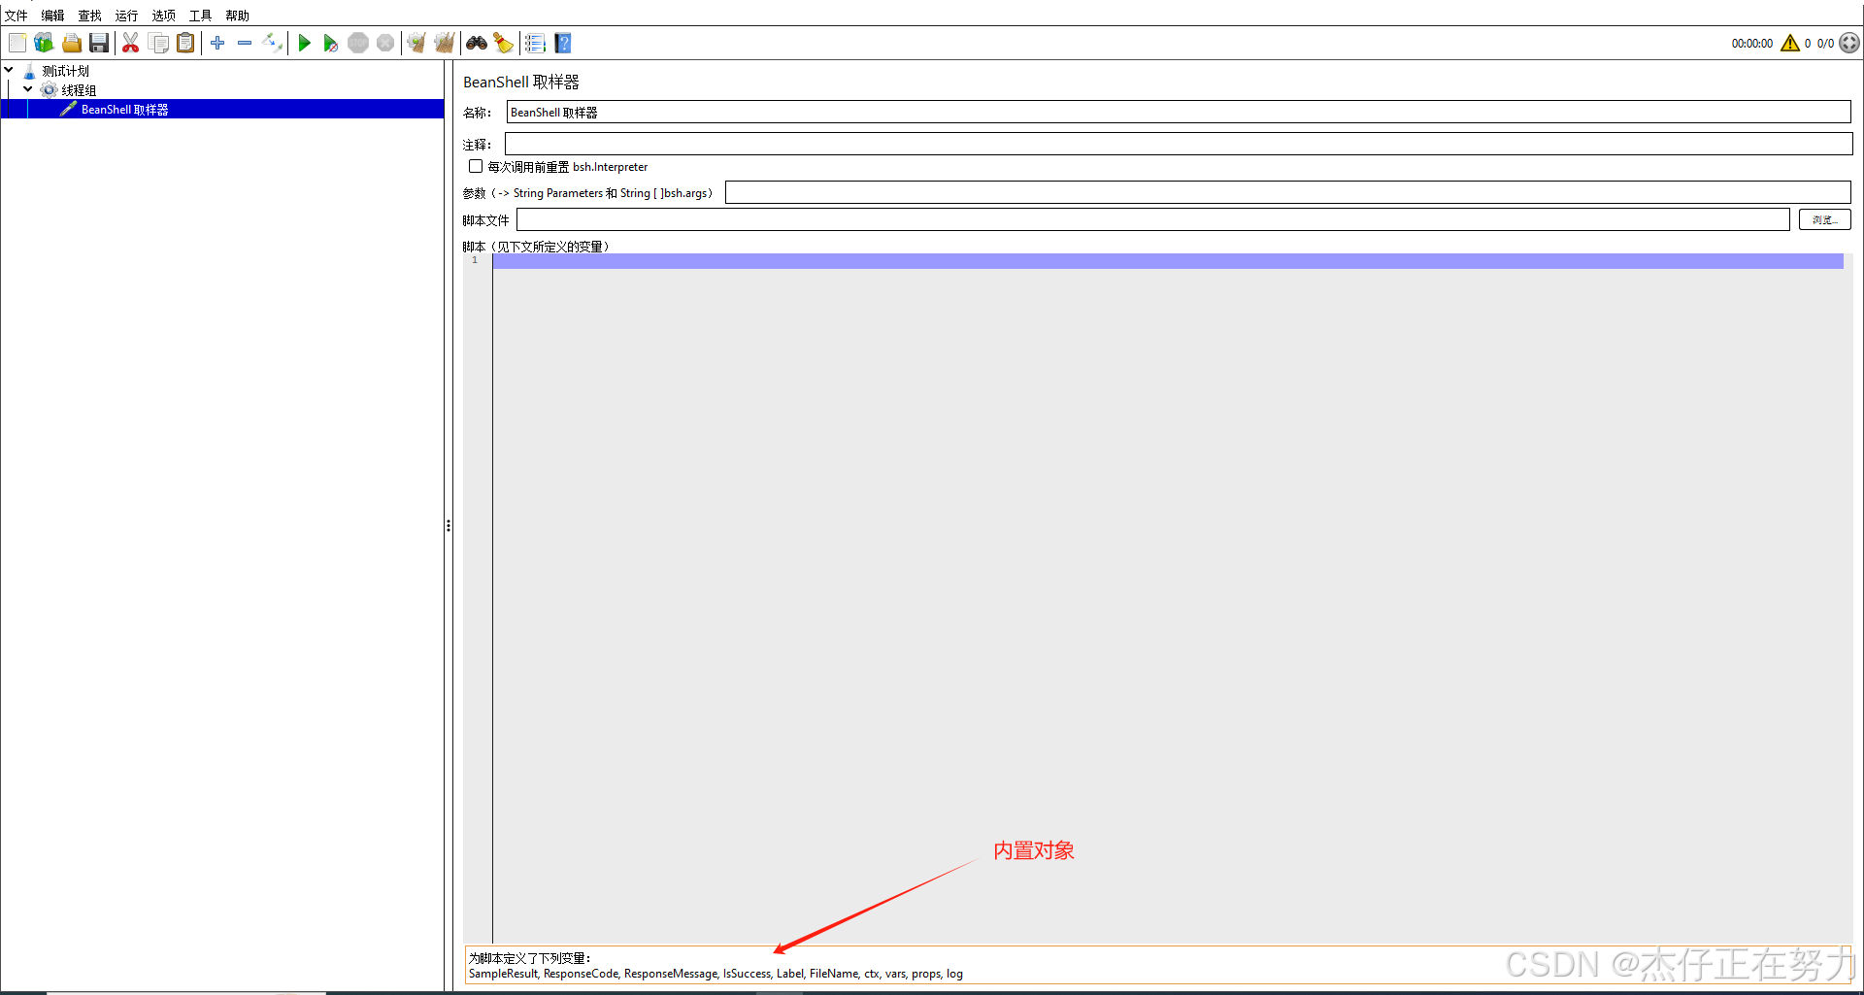Click the 注释 comment input field
Screen dimensions: 1864x995
click(1179, 144)
